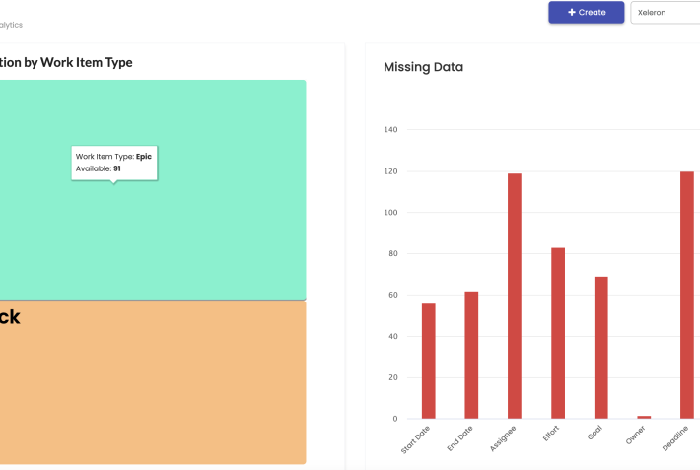Click the Work Item Type panel heading
Viewport: 700px width, 470px height.
66,62
